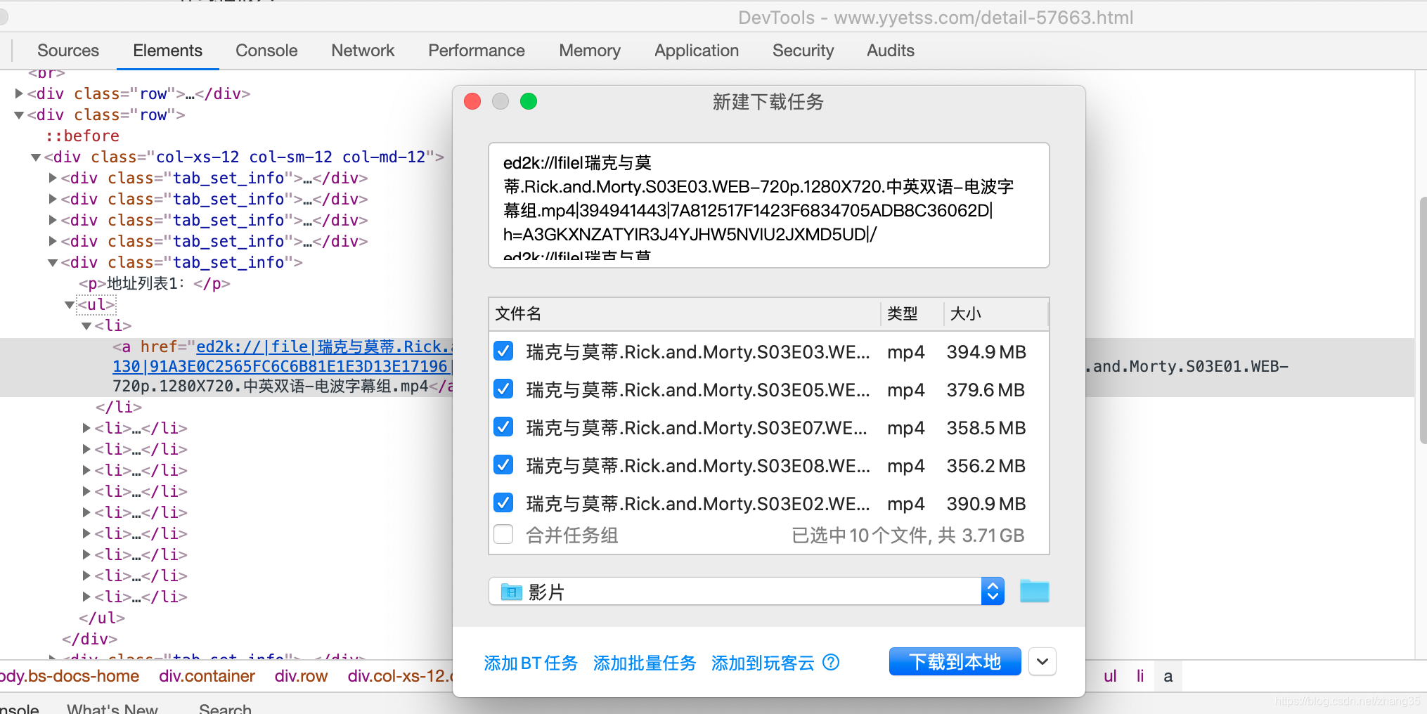Open the Security tab
Screen dimensions: 1427x714
803,51
